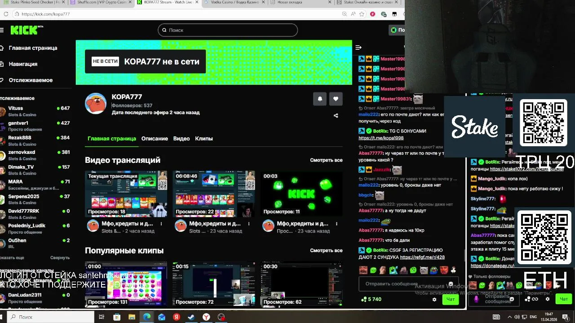
Task: Open options menu of 06:08:46 video card
Action: [x=249, y=223]
